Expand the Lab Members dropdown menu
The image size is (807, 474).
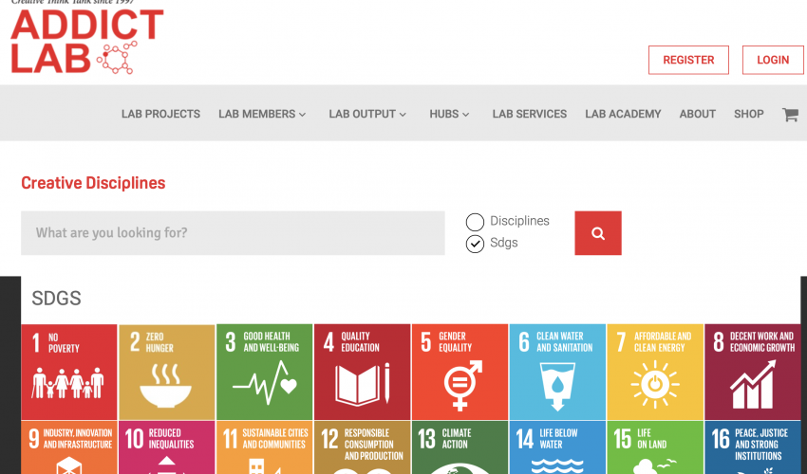[262, 114]
